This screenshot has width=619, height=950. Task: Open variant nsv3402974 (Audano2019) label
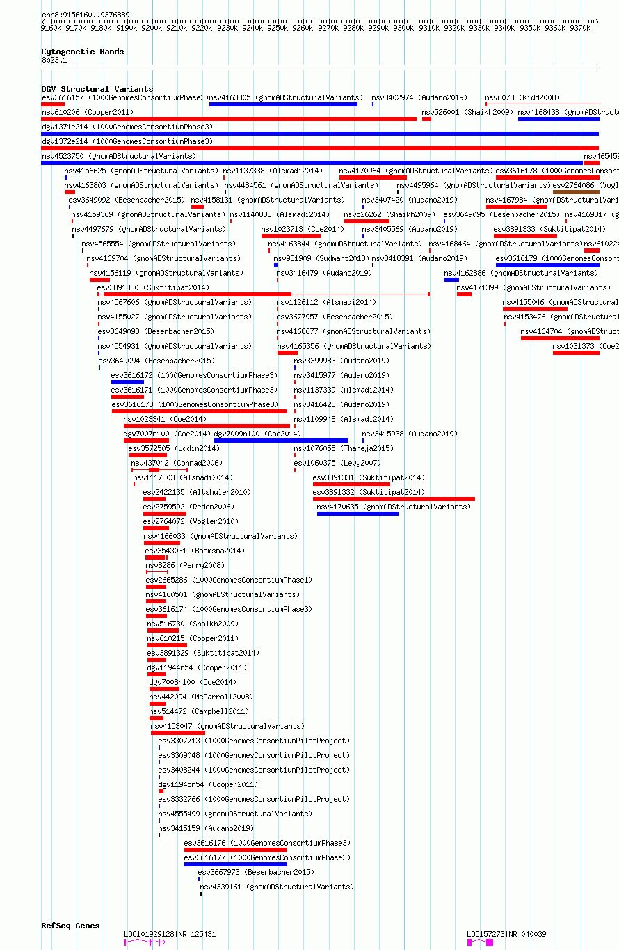pyautogui.click(x=419, y=97)
